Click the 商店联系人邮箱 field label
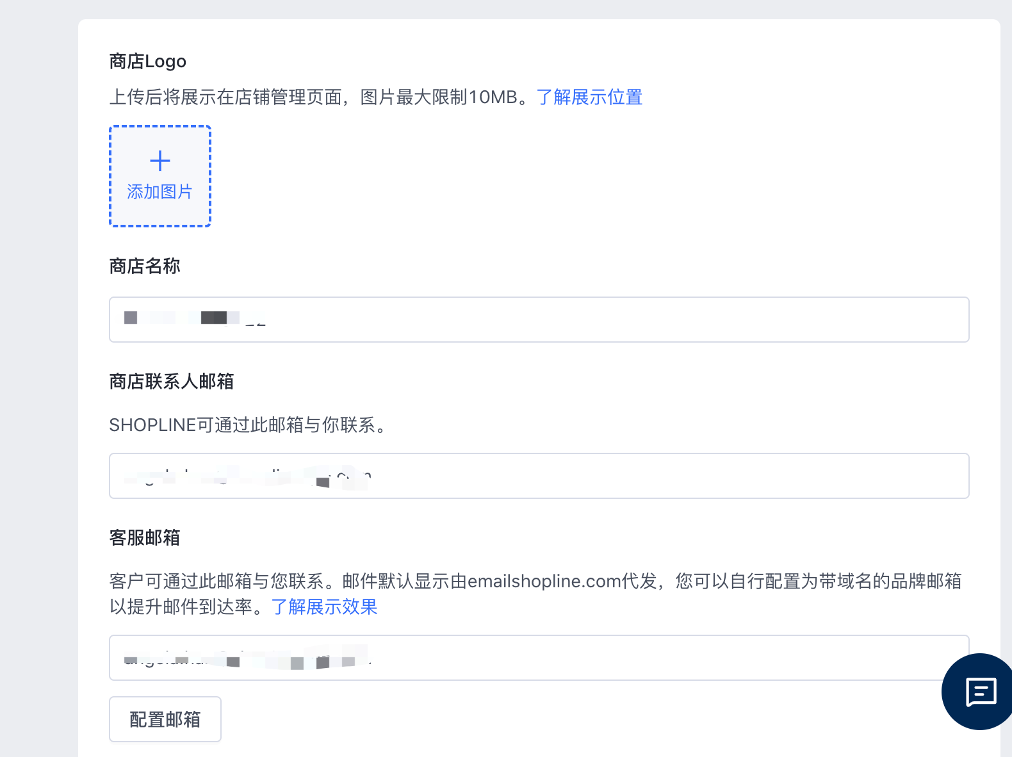Viewport: 1012px width, 757px height. [172, 382]
